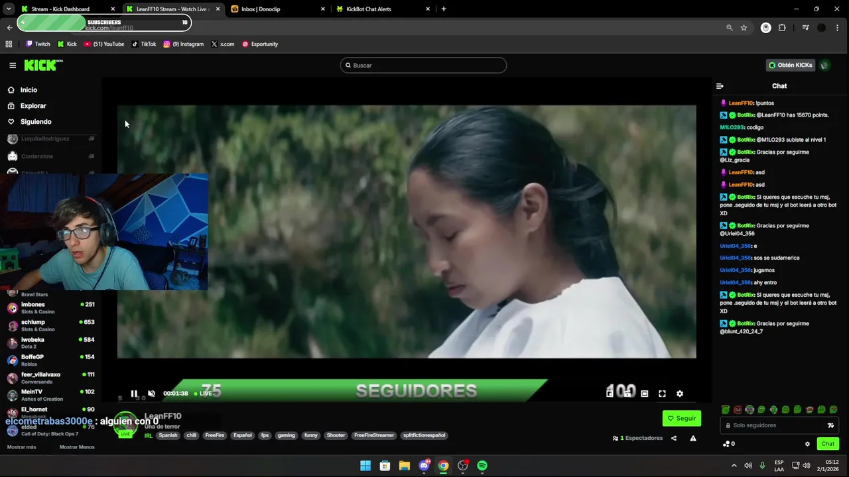The height and width of the screenshot is (477, 849).
Task: Open user profile avatar menu
Action: point(824,65)
